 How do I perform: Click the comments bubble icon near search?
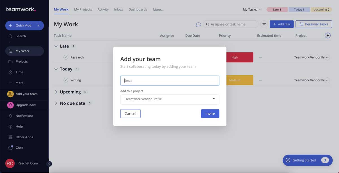(x=198, y=24)
